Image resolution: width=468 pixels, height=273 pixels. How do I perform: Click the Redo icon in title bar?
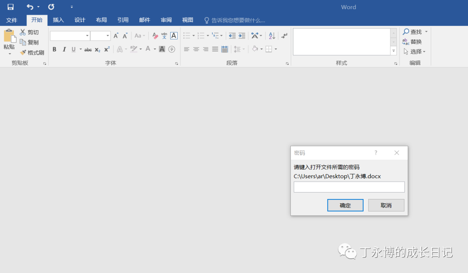tap(51, 7)
